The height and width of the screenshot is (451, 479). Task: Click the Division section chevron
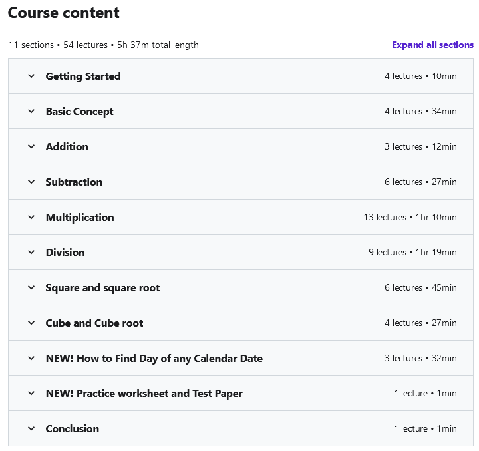pyautogui.click(x=31, y=252)
